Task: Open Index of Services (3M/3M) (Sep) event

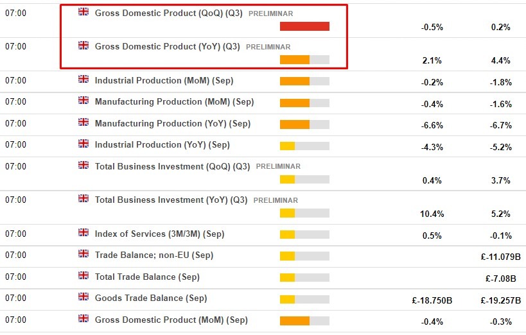Action: tap(160, 234)
